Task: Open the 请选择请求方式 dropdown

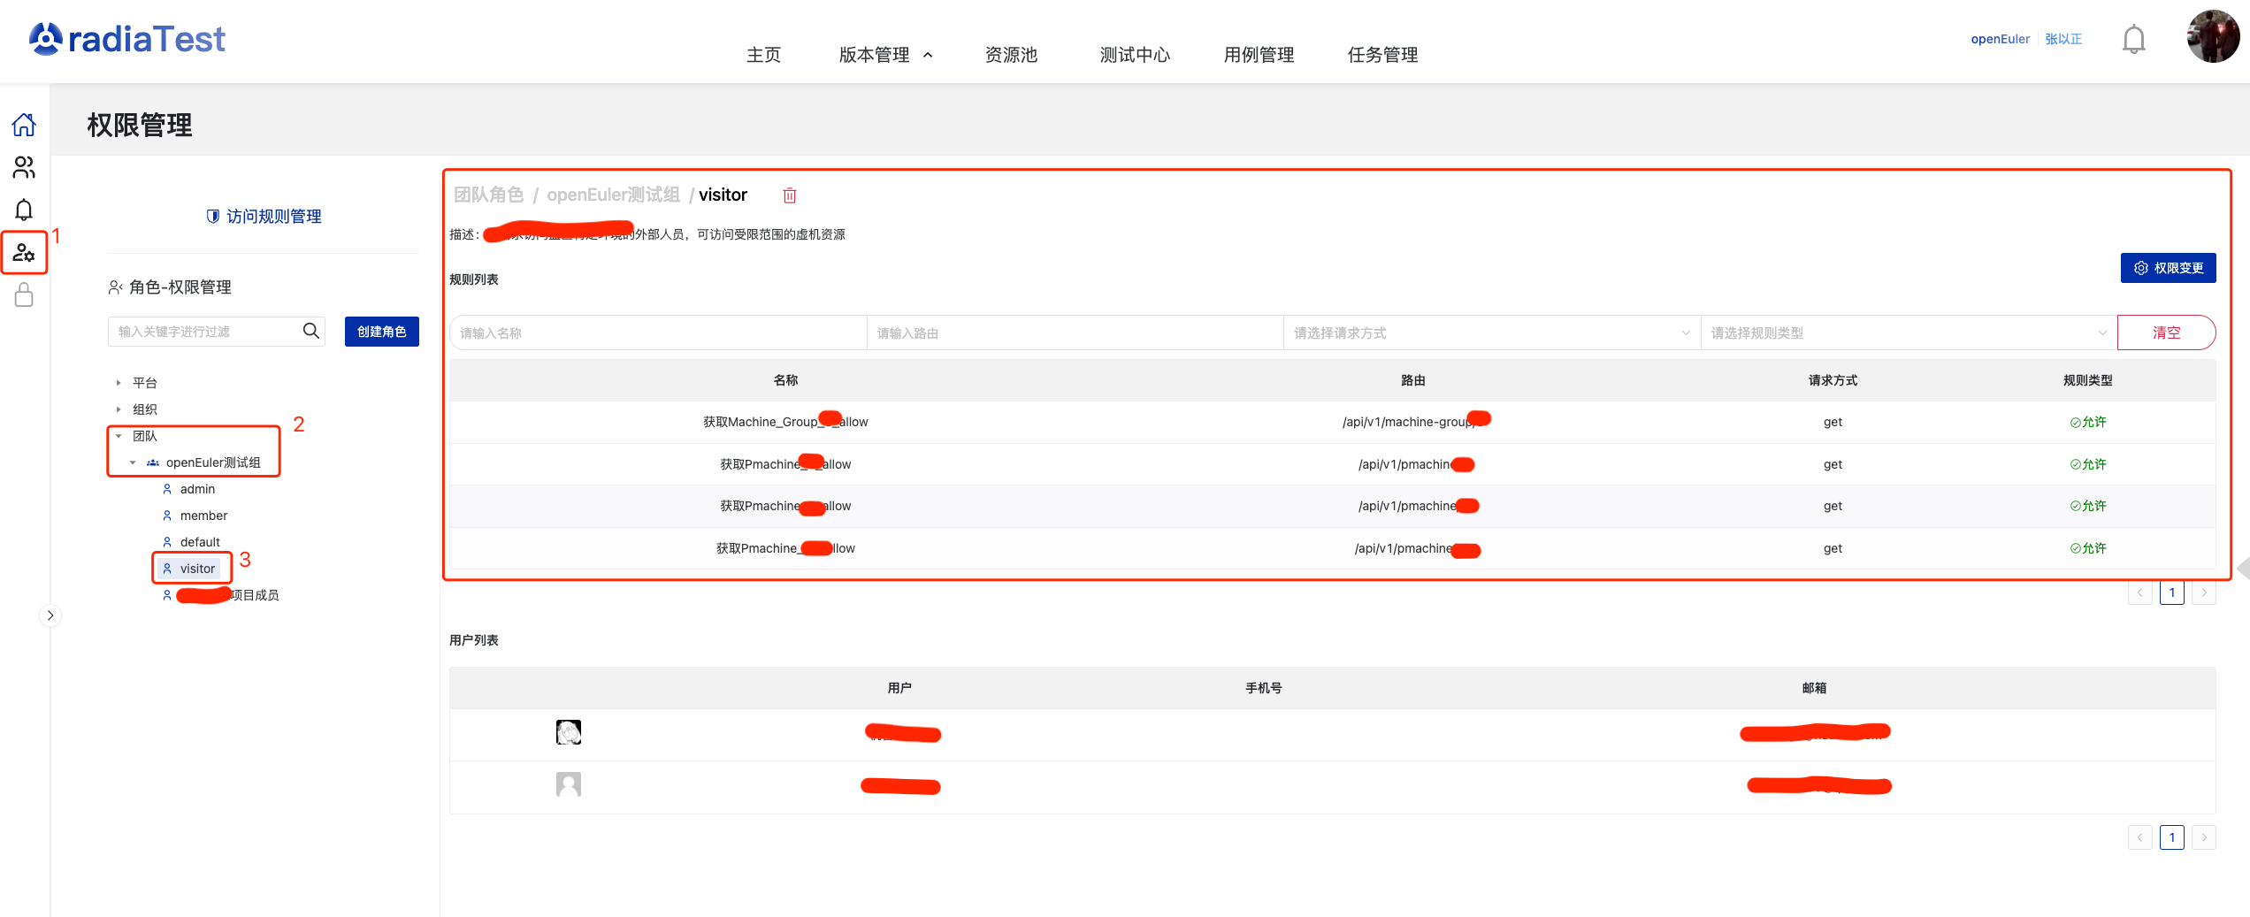Action: pos(1491,332)
